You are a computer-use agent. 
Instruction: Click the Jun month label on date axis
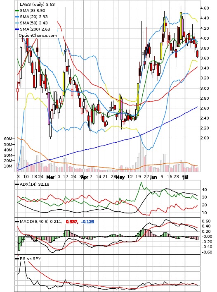click(x=153, y=177)
